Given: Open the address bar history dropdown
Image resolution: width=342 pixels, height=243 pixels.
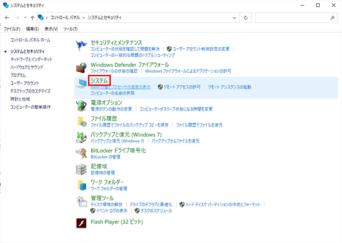Looking at the screenshot, I should (234, 18).
